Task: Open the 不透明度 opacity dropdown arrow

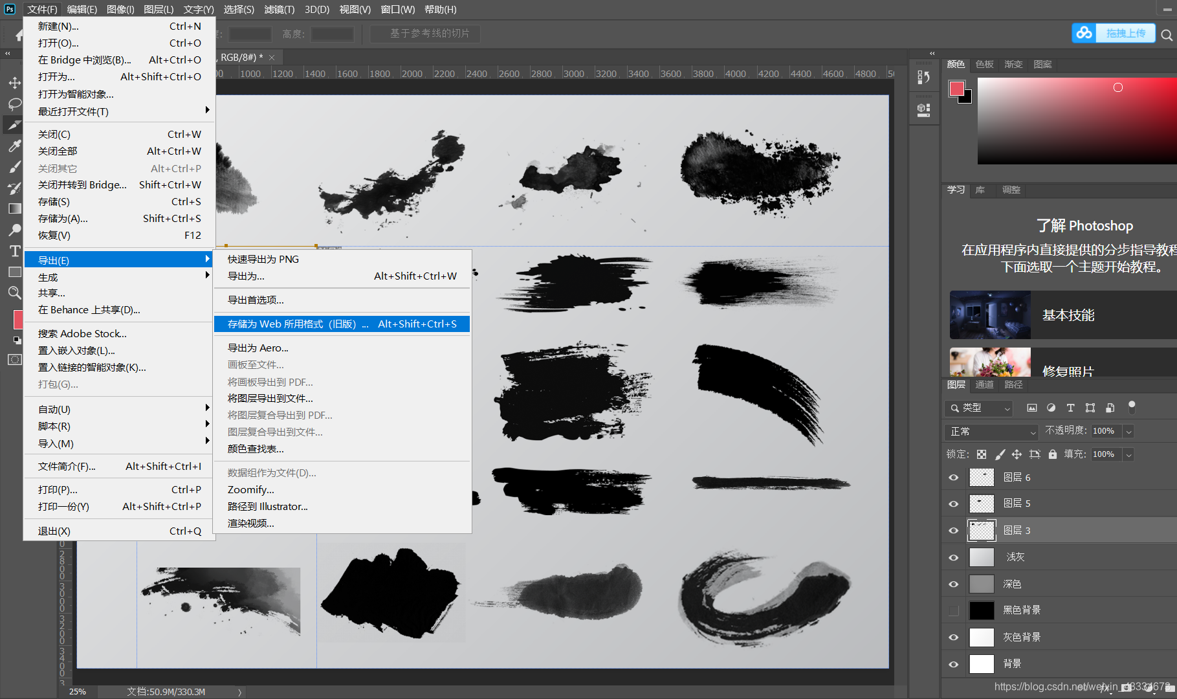Action: pyautogui.click(x=1128, y=431)
